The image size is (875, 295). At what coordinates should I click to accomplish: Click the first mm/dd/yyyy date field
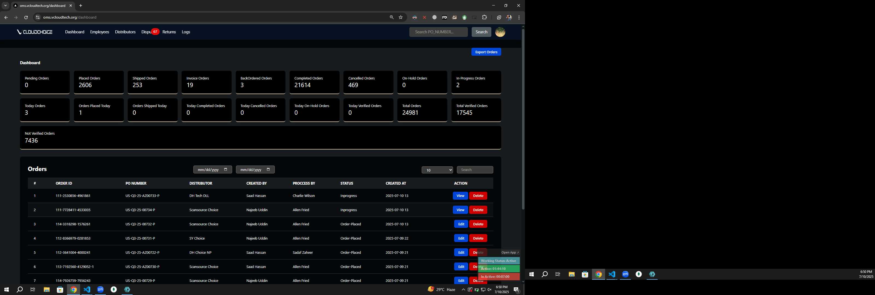tap(213, 170)
